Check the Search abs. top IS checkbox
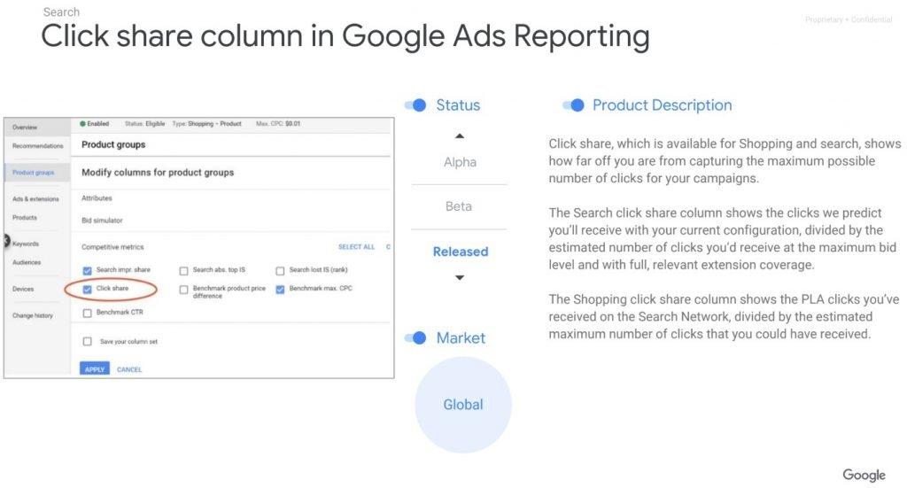 tap(183, 270)
